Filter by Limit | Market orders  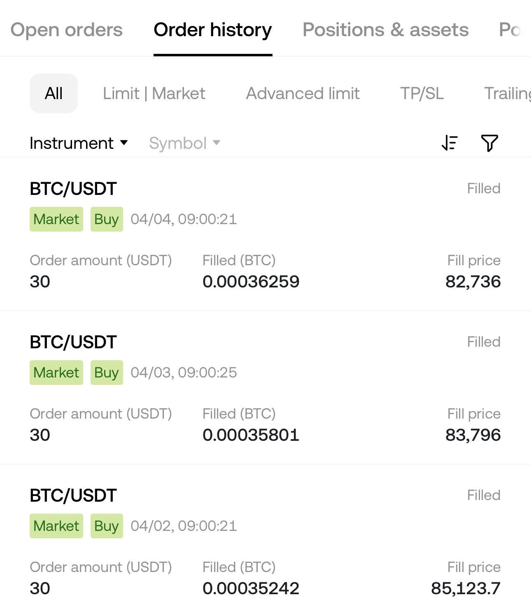pos(154,93)
